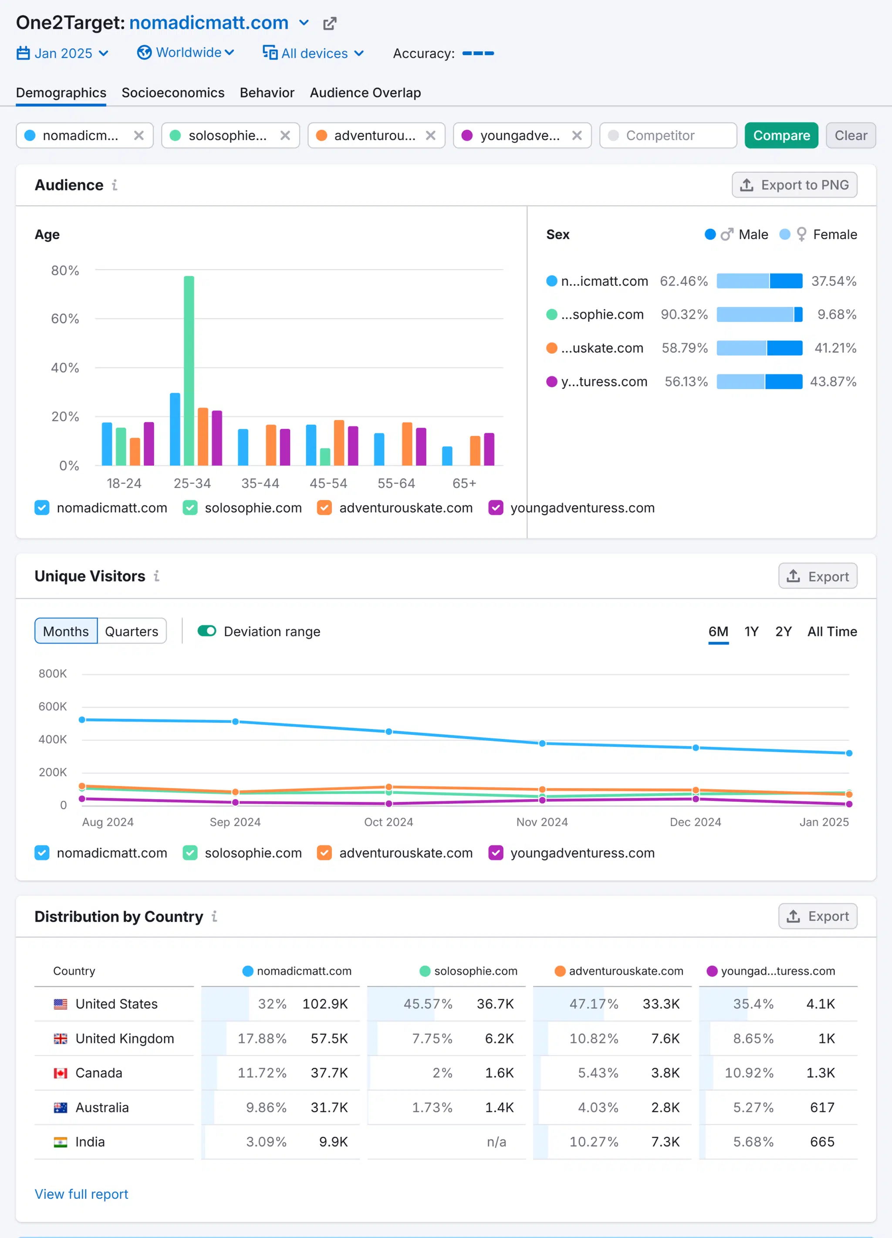Click the nomadicmatt.com column header

click(297, 971)
